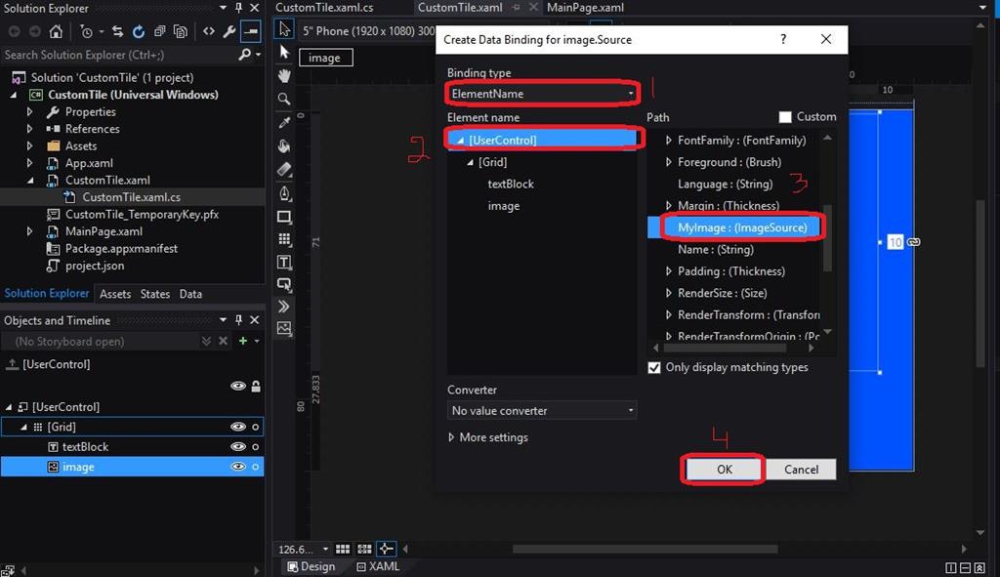
Task: Collapse [Grid] node in Element name tree
Action: pos(470,163)
